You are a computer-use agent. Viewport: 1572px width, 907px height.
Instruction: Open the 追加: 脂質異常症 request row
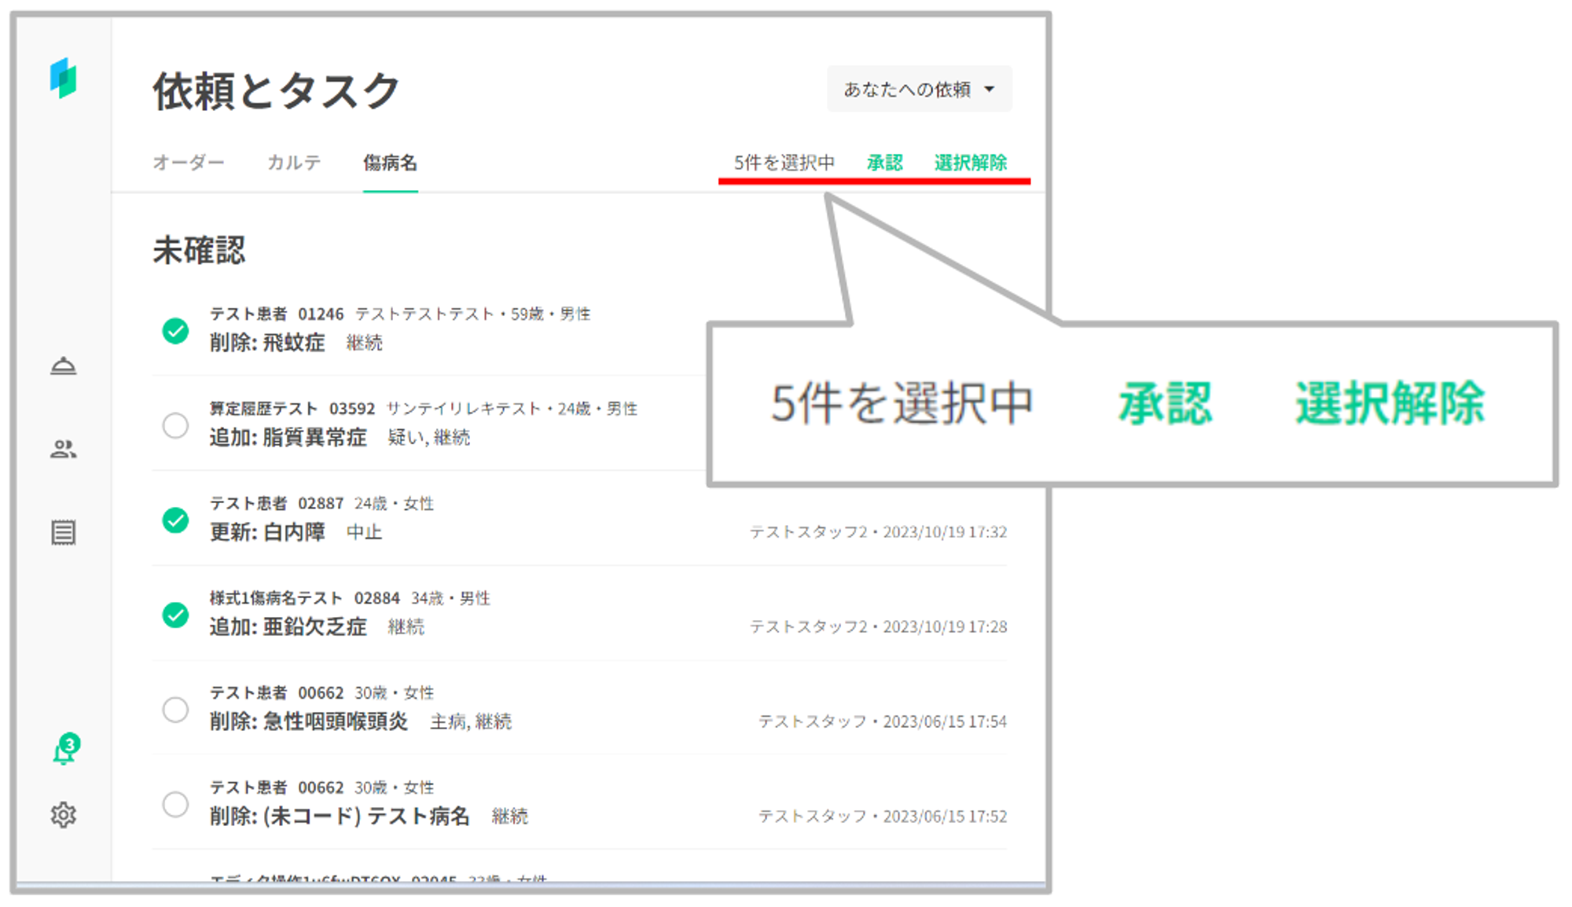pyautogui.click(x=288, y=438)
